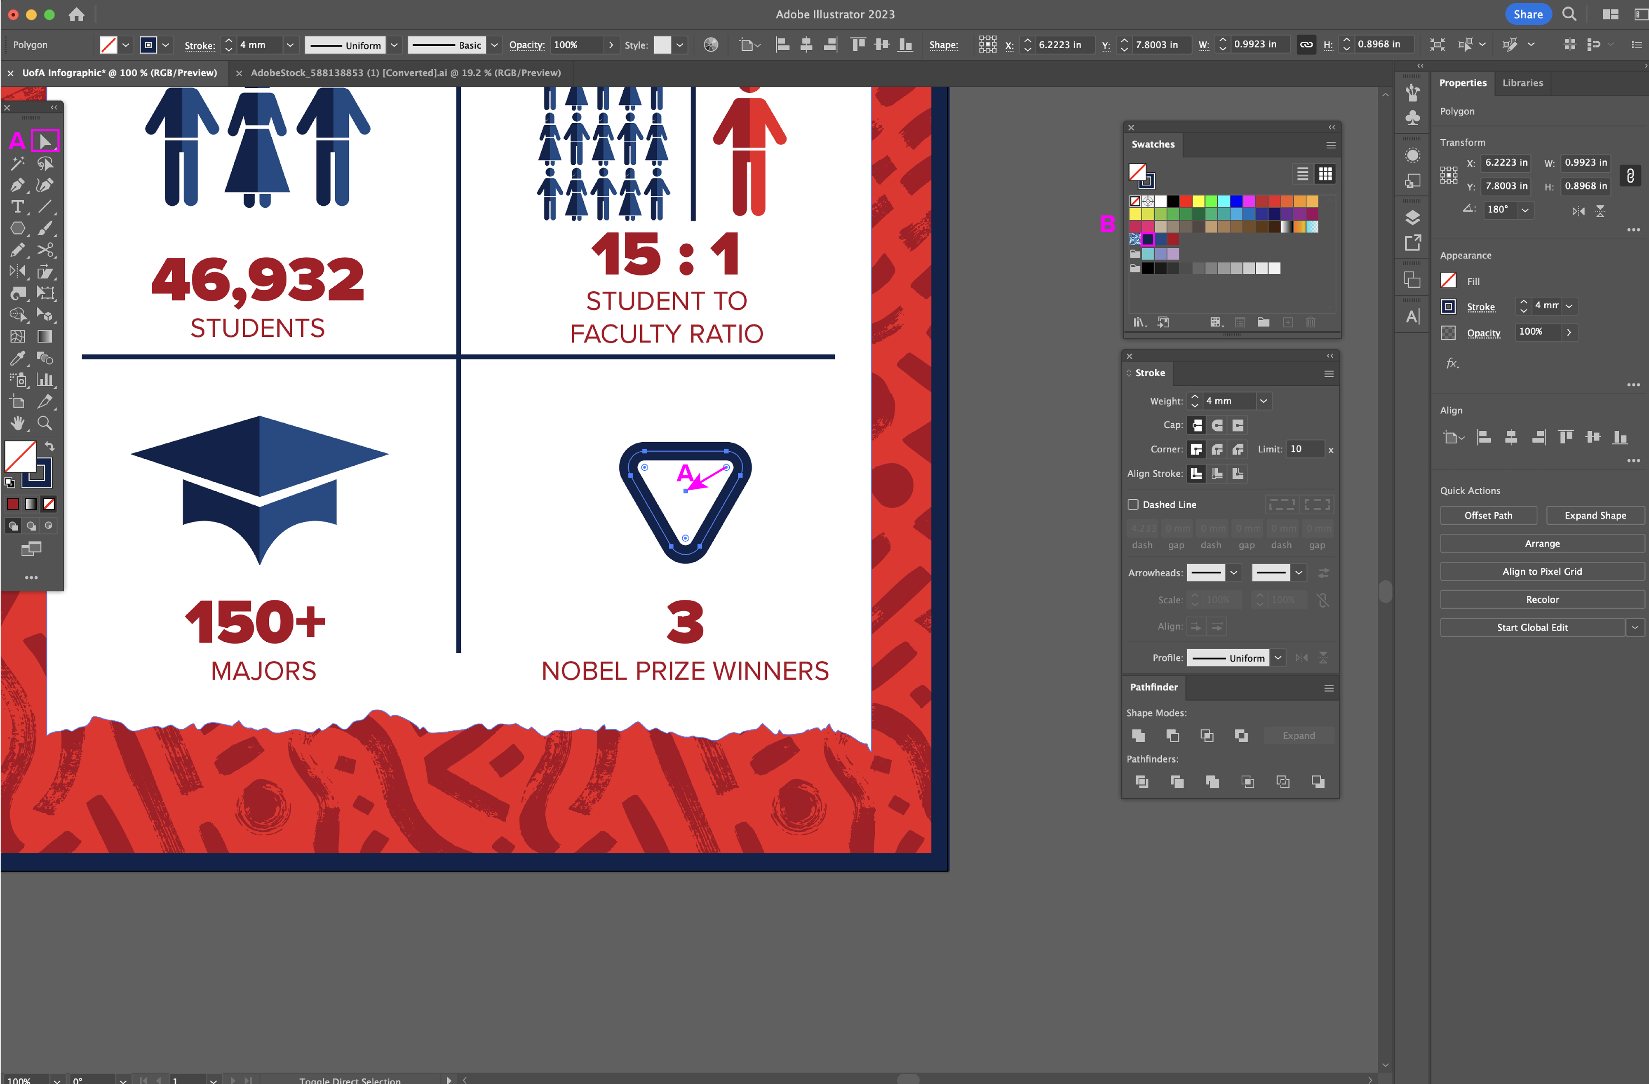Enable the Dashed Line checkbox

(x=1133, y=504)
